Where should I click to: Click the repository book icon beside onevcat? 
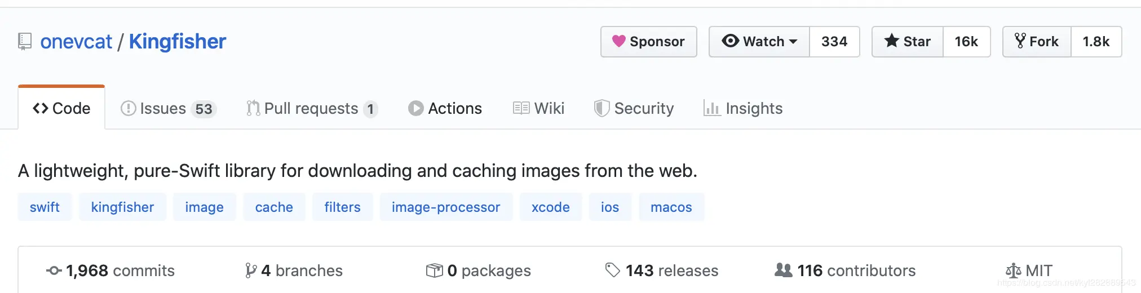click(25, 42)
